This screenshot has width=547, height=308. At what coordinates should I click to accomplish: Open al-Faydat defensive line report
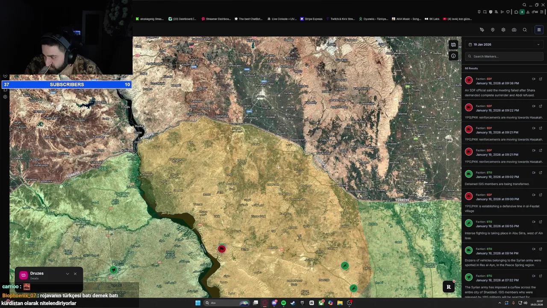504,203
